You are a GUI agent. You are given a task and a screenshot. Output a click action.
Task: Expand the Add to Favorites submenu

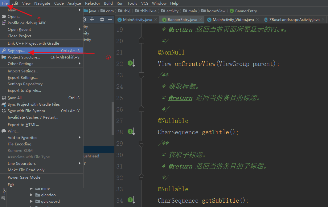coord(80,137)
